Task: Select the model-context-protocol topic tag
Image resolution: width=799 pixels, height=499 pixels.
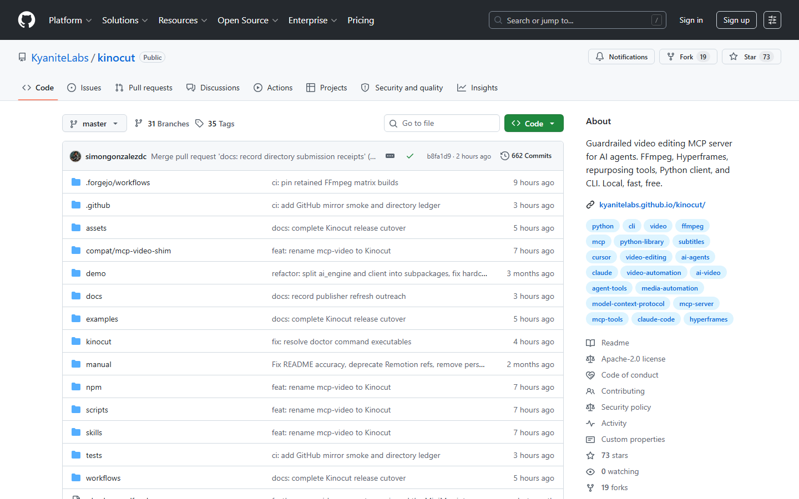Action: click(628, 303)
